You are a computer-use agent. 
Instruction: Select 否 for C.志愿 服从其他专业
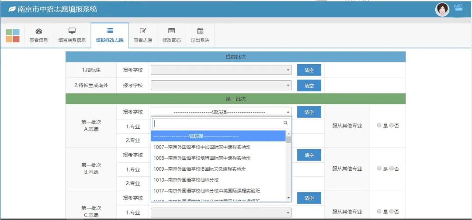pos(391,211)
